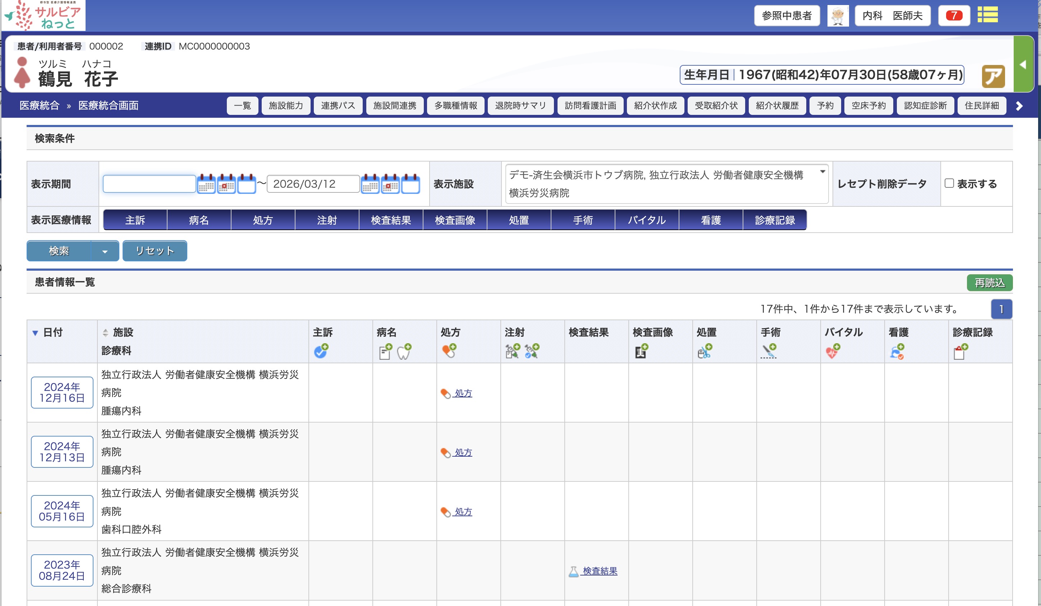The image size is (1041, 606).
Task: Click the add chief complaint icon under 主訴
Action: 321,351
